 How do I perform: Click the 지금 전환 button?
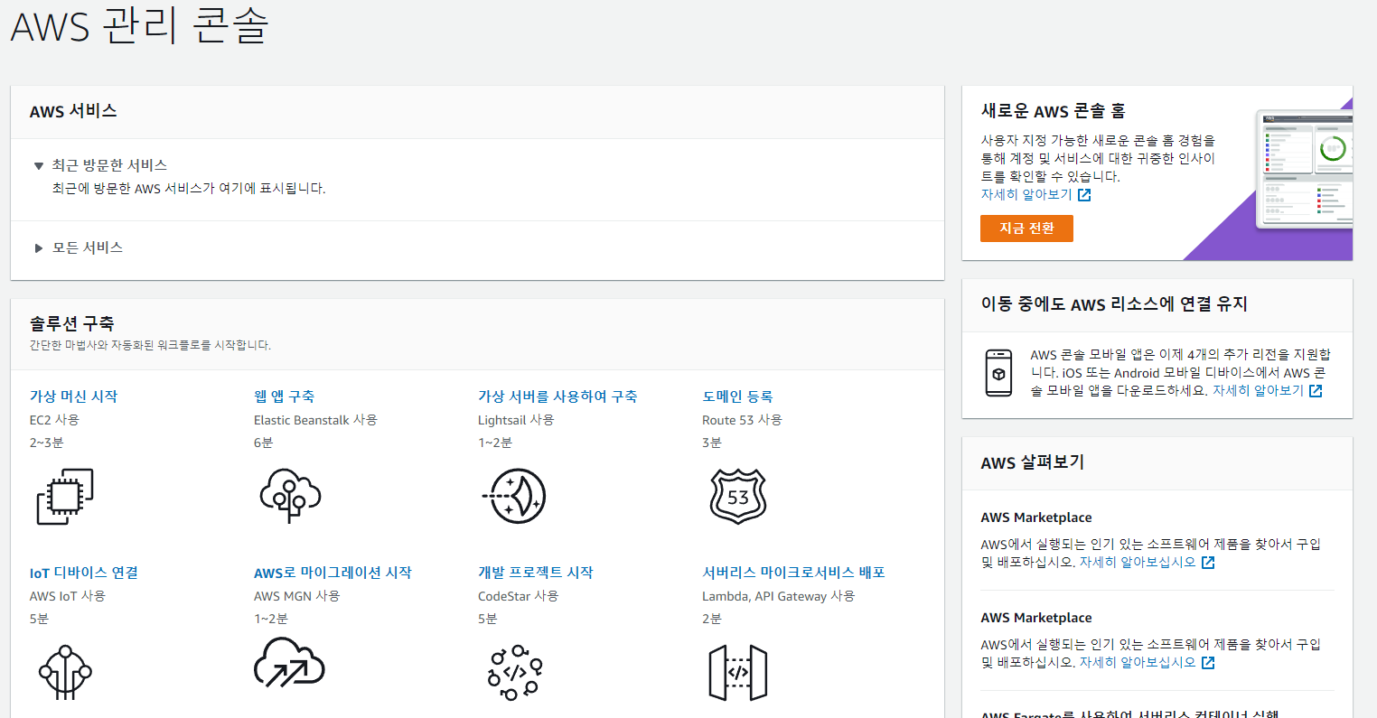[x=1026, y=228]
